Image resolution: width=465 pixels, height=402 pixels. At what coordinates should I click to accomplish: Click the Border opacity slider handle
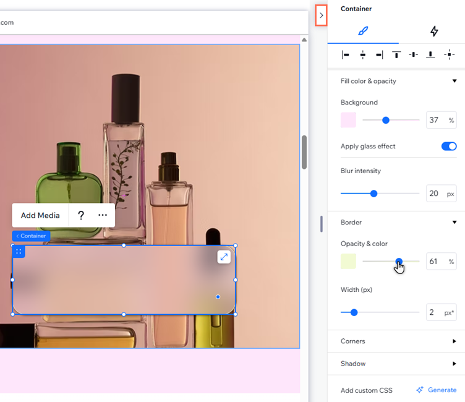coord(399,262)
